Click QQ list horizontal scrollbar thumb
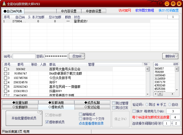The image size is (183, 135). [x=160, y=94]
